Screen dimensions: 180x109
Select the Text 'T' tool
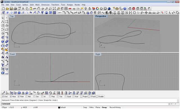3,65
